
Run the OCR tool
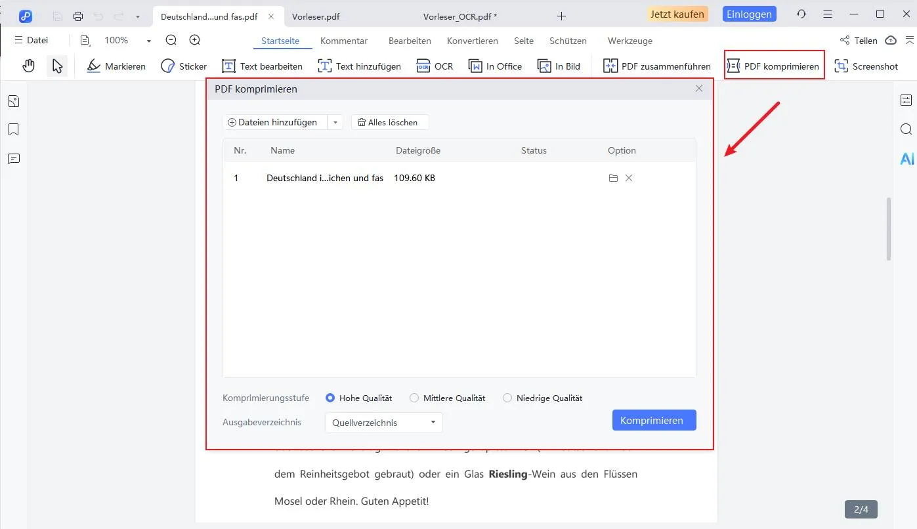tap(435, 66)
